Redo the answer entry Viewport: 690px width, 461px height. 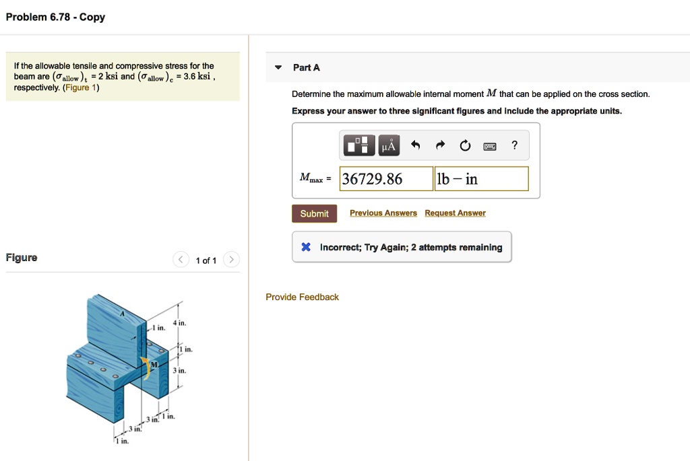[441, 145]
